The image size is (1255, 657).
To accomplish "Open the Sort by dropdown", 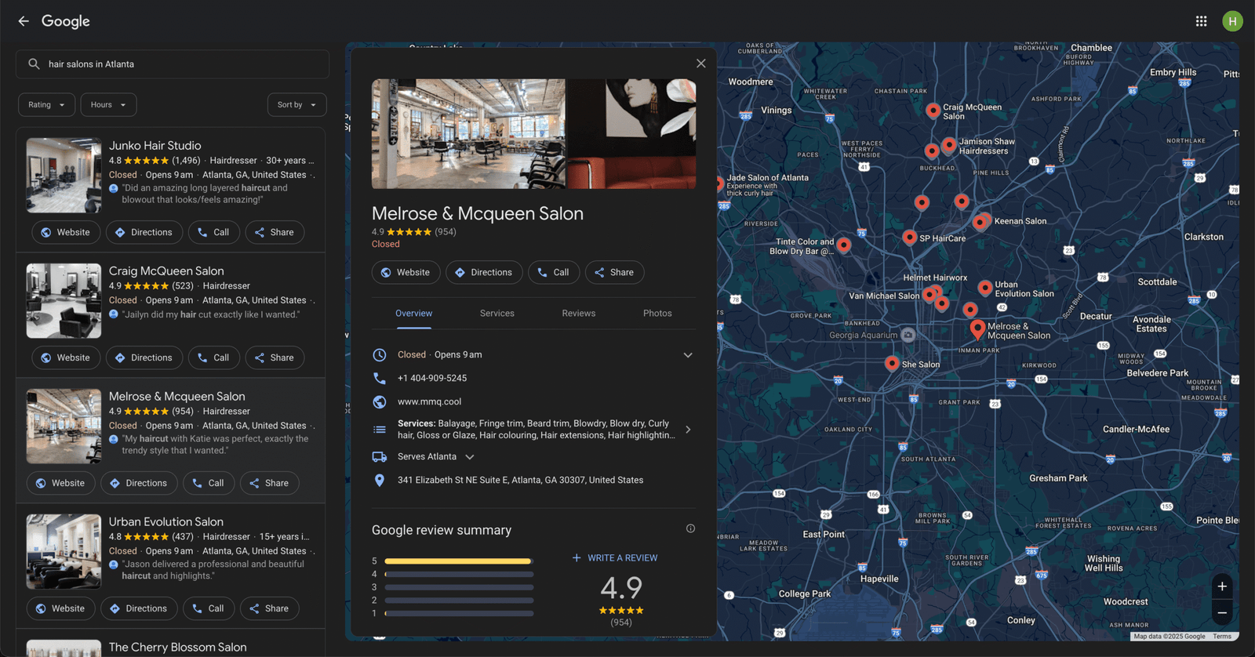I will pyautogui.click(x=296, y=105).
